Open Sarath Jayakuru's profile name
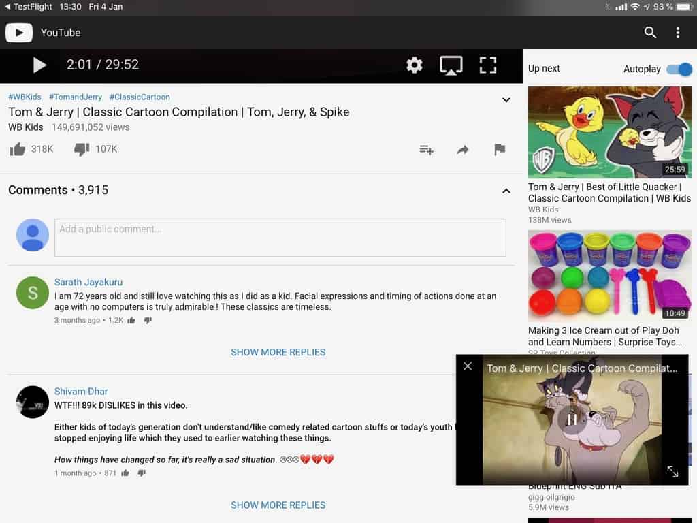The height and width of the screenshot is (523, 697). 88,282
